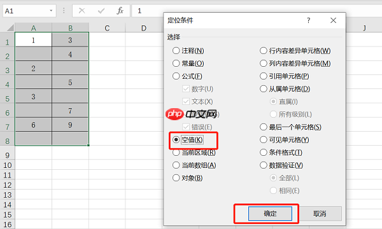Select the 当前区域(R) radio option
Screen dimensions: 382x229
pyautogui.click(x=194, y=153)
